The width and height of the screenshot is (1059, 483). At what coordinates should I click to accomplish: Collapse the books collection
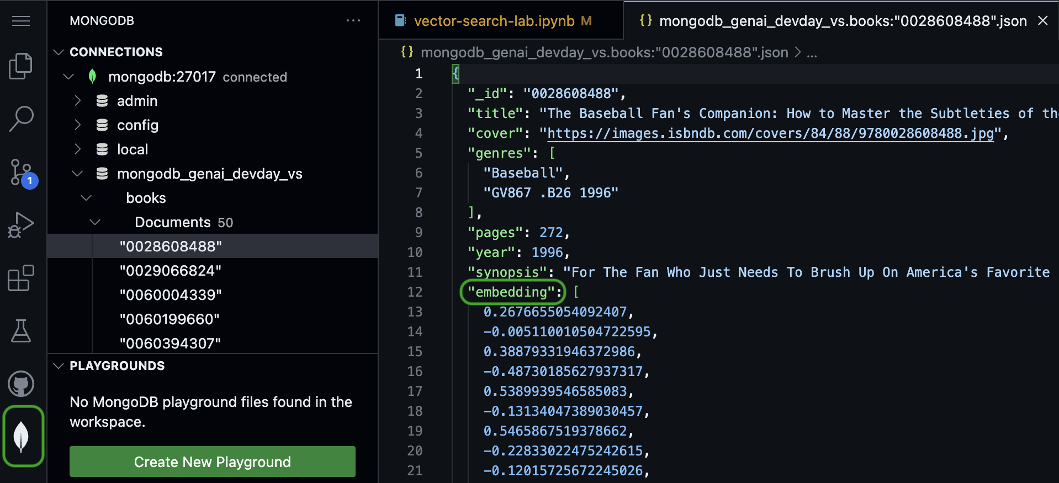pos(86,197)
